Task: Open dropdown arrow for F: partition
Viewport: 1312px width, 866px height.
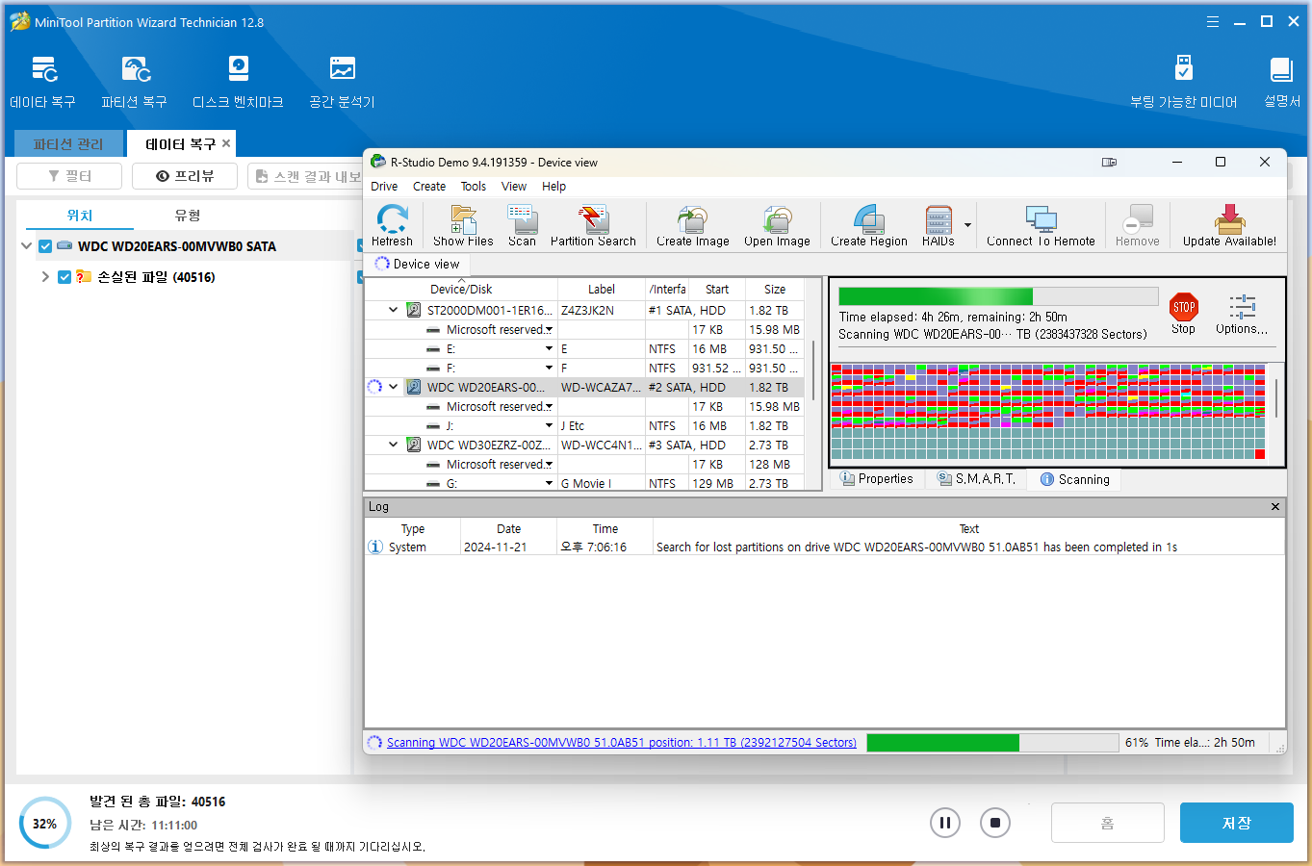Action: [549, 368]
